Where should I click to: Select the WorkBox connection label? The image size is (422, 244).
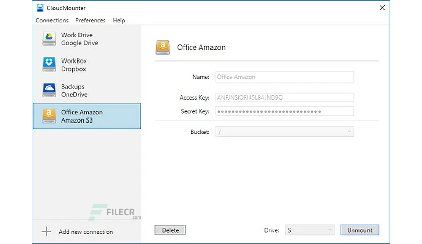click(x=74, y=60)
